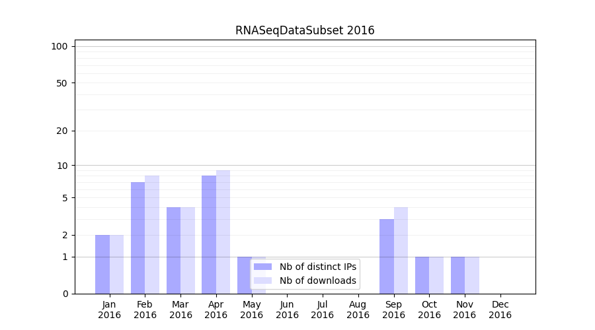The image size is (595, 330).
Task: Click the 'Dec 2016' x-axis label
Action: coord(500,310)
